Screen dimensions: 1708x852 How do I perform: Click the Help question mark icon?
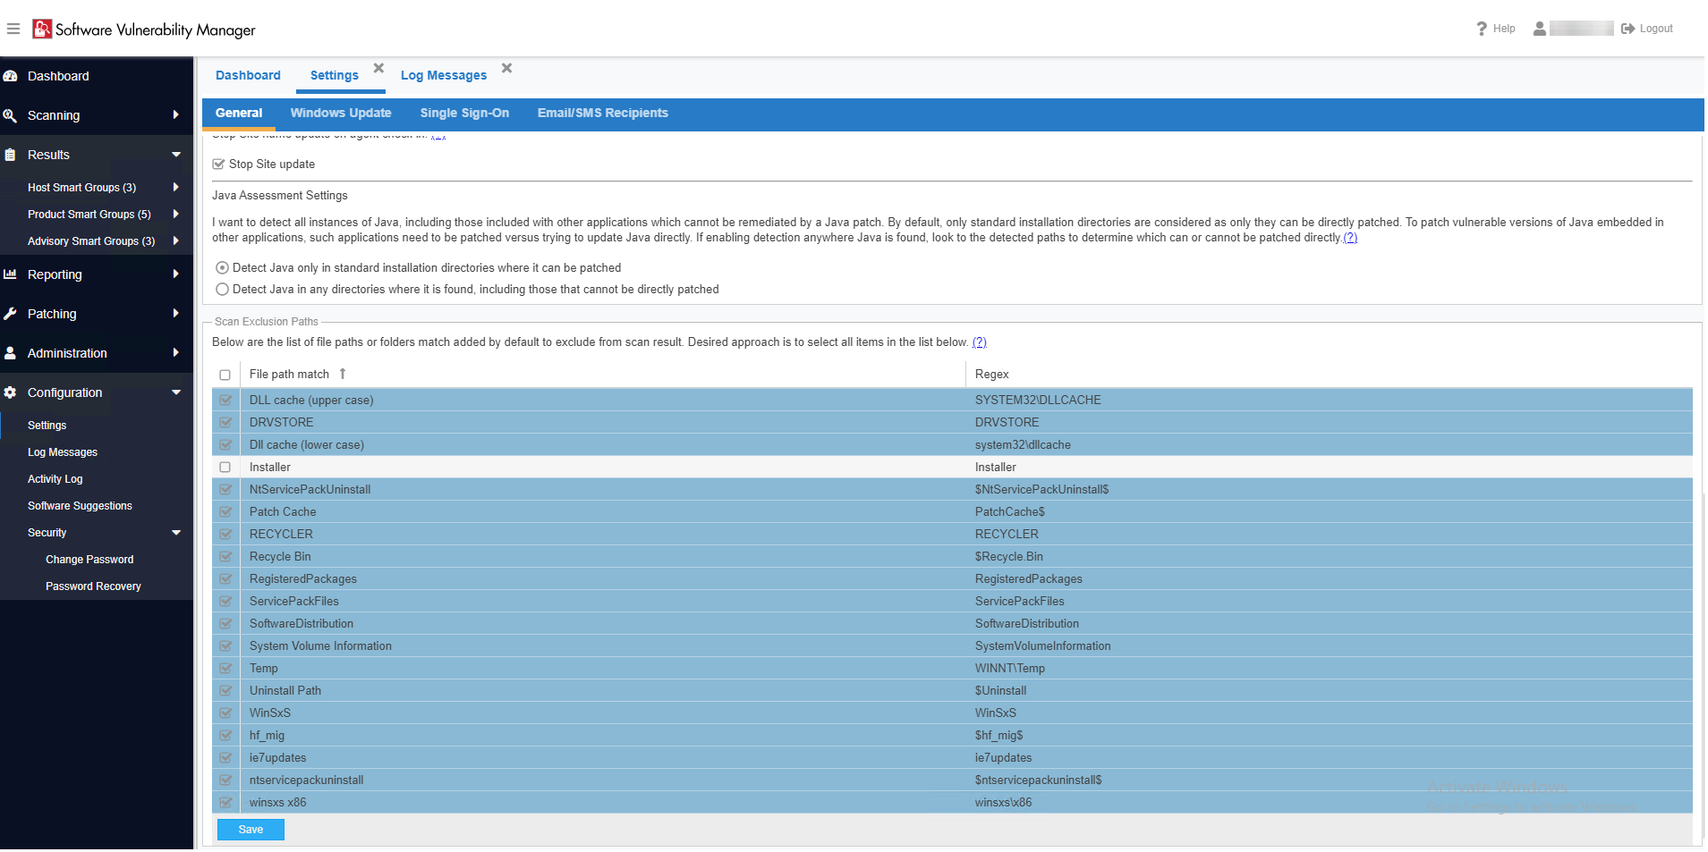[1482, 29]
